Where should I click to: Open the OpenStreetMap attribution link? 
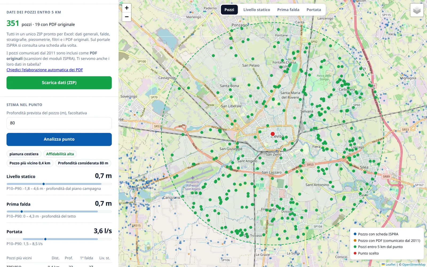click(414, 265)
